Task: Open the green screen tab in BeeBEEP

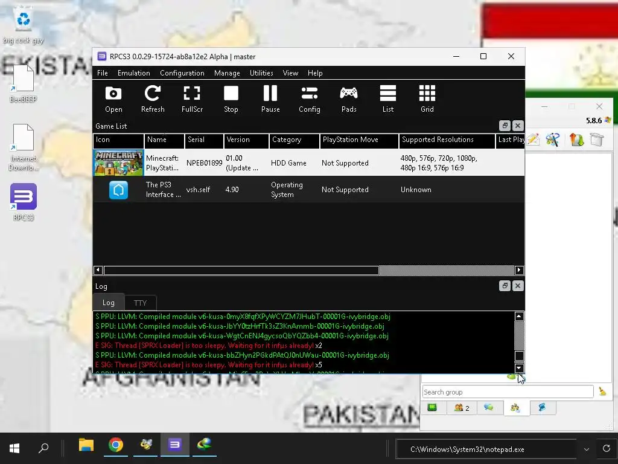Action: coord(432,408)
